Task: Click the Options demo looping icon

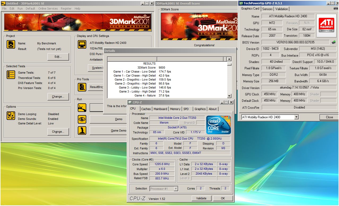Action: click(11, 115)
